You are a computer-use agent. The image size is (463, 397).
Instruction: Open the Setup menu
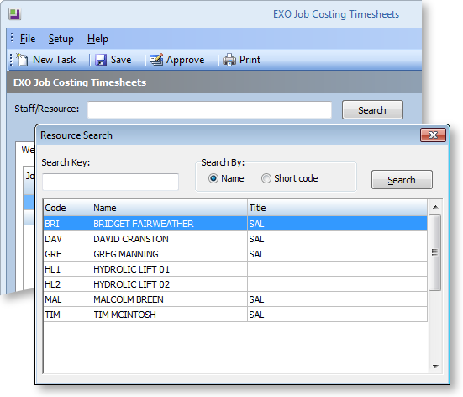pos(61,39)
